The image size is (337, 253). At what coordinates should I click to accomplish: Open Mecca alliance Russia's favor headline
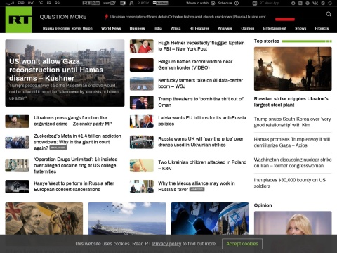(x=197, y=186)
